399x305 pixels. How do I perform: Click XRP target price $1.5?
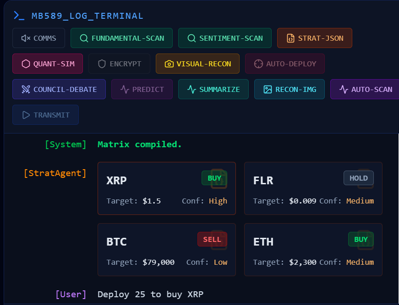(152, 201)
